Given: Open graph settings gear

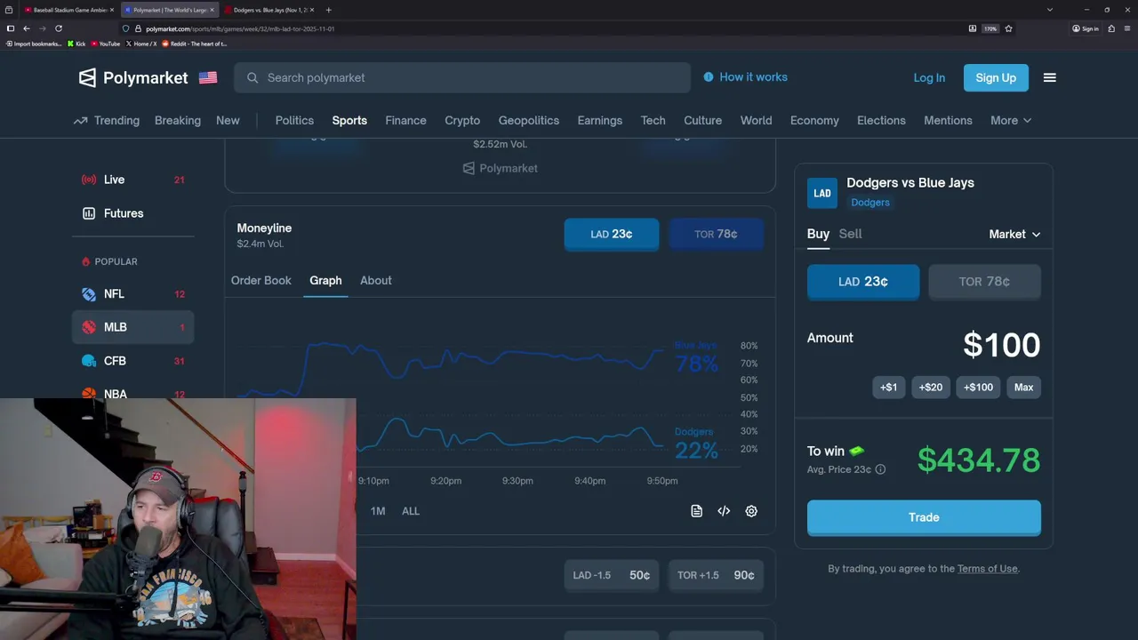Looking at the screenshot, I should 751,511.
